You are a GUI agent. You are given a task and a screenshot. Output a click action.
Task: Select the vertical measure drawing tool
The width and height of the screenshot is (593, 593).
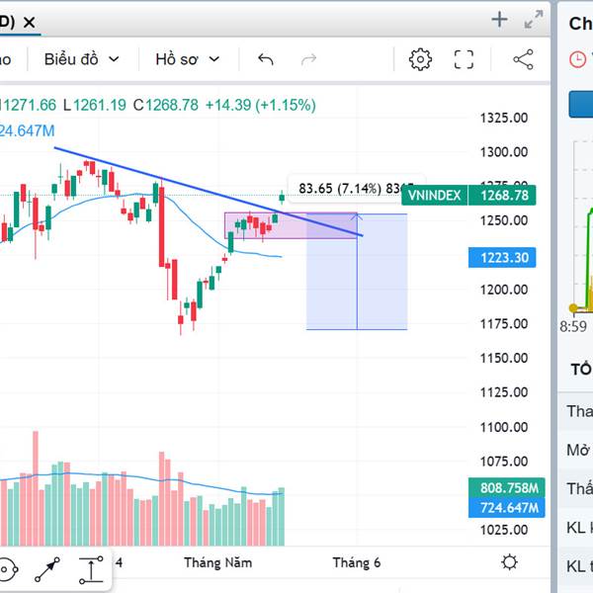pos(91,569)
